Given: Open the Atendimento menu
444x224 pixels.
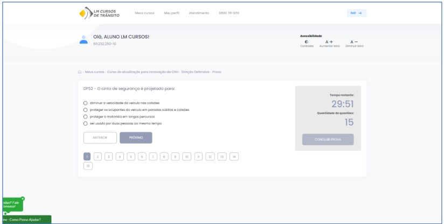Looking at the screenshot, I should [199, 13].
